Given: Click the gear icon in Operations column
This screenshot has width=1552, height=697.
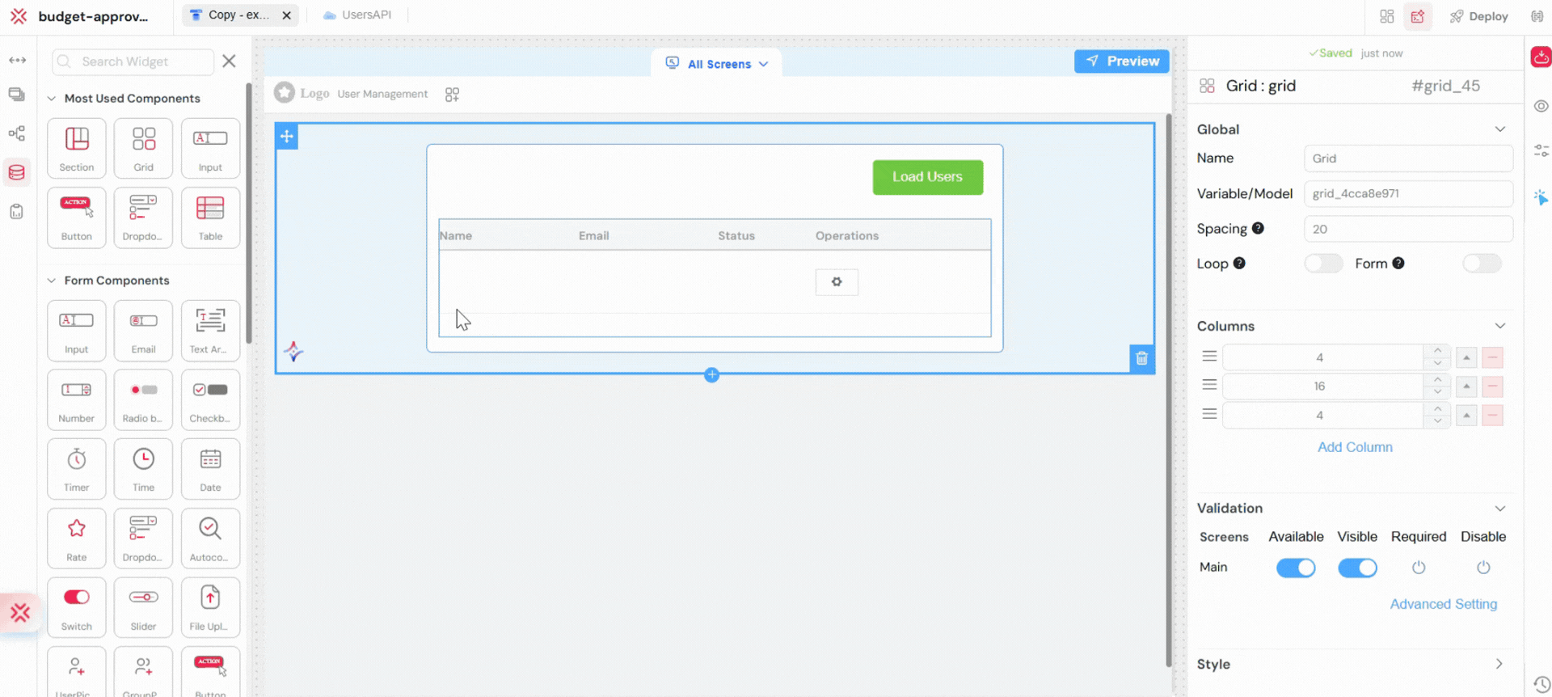Looking at the screenshot, I should tap(837, 282).
